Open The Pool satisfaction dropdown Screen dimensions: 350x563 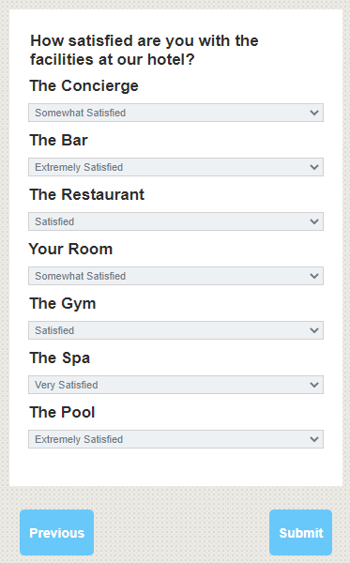[175, 439]
